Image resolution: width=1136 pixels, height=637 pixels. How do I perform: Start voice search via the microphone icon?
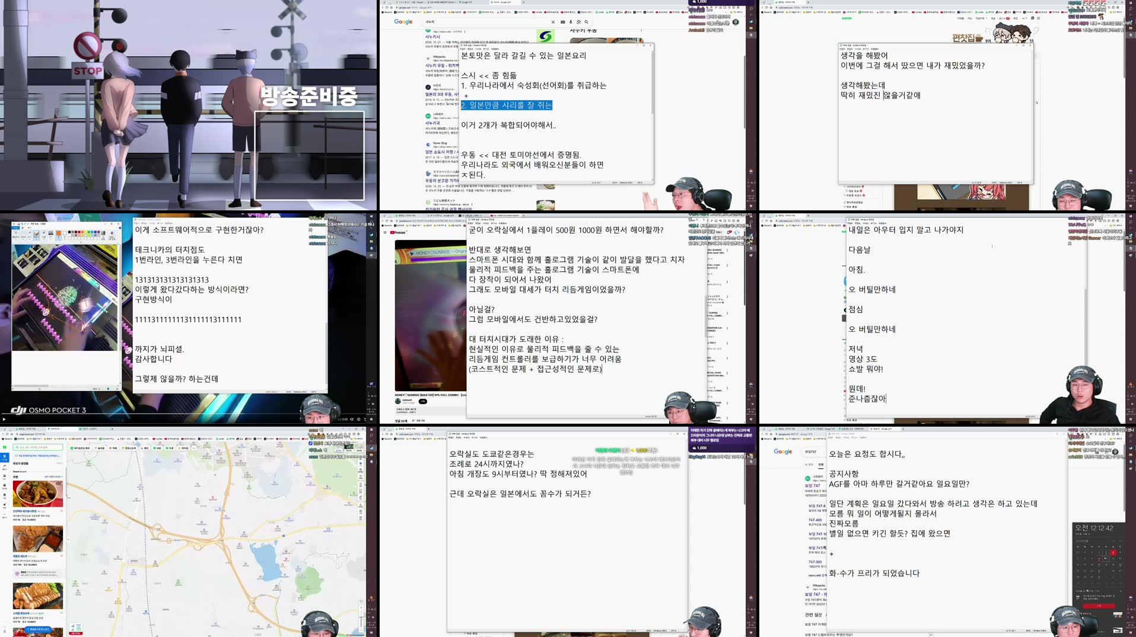570,22
